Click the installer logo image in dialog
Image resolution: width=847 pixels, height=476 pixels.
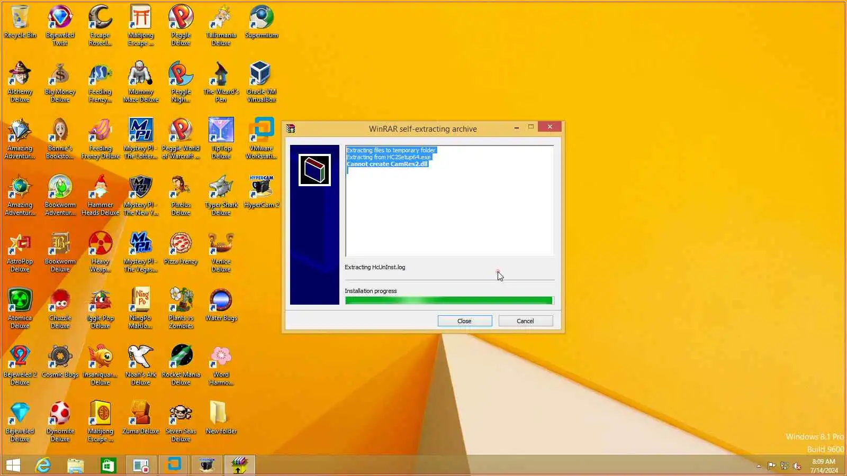point(314,170)
